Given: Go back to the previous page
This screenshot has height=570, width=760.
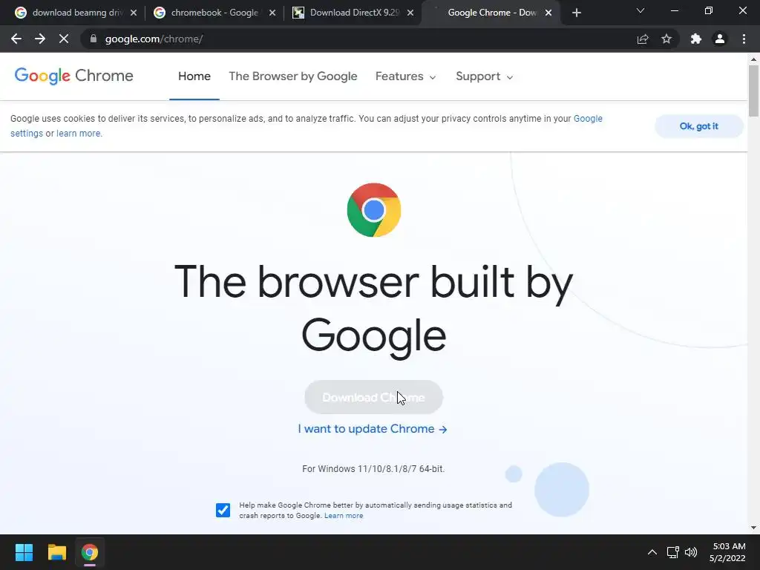Looking at the screenshot, I should [x=16, y=39].
